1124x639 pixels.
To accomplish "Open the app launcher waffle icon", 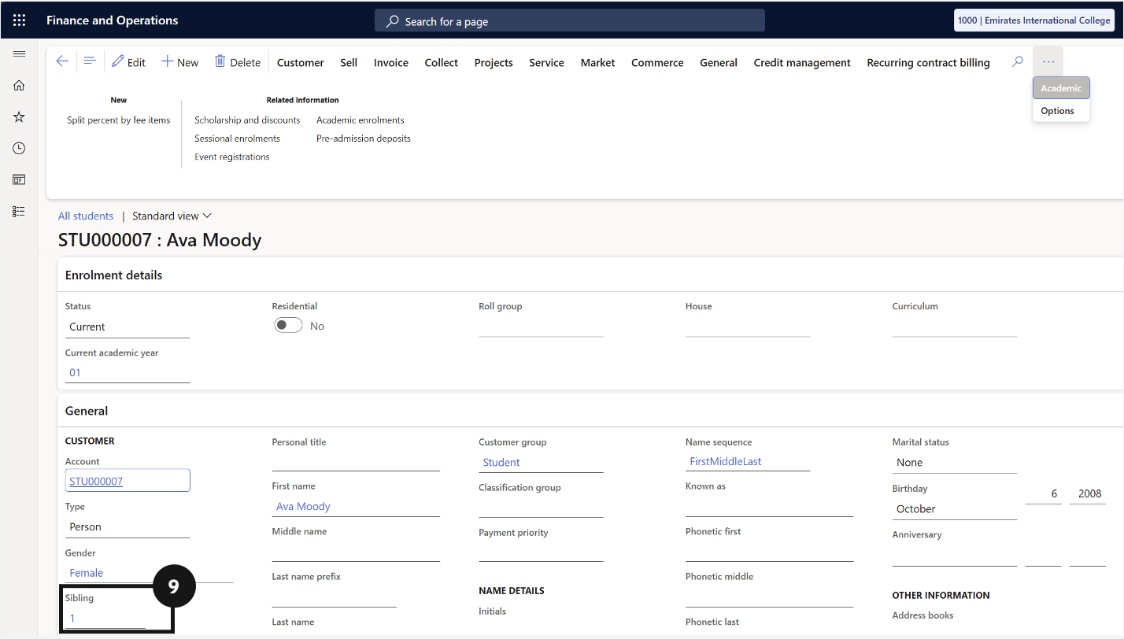I will (x=19, y=20).
